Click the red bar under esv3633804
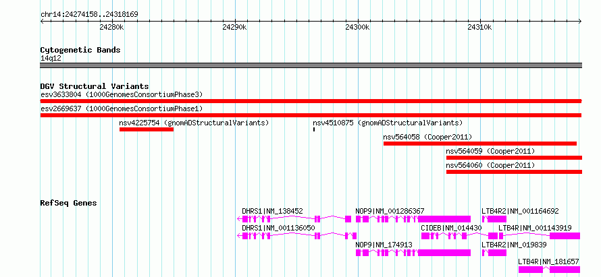Screen dimensions: 601x277 (311, 101)
